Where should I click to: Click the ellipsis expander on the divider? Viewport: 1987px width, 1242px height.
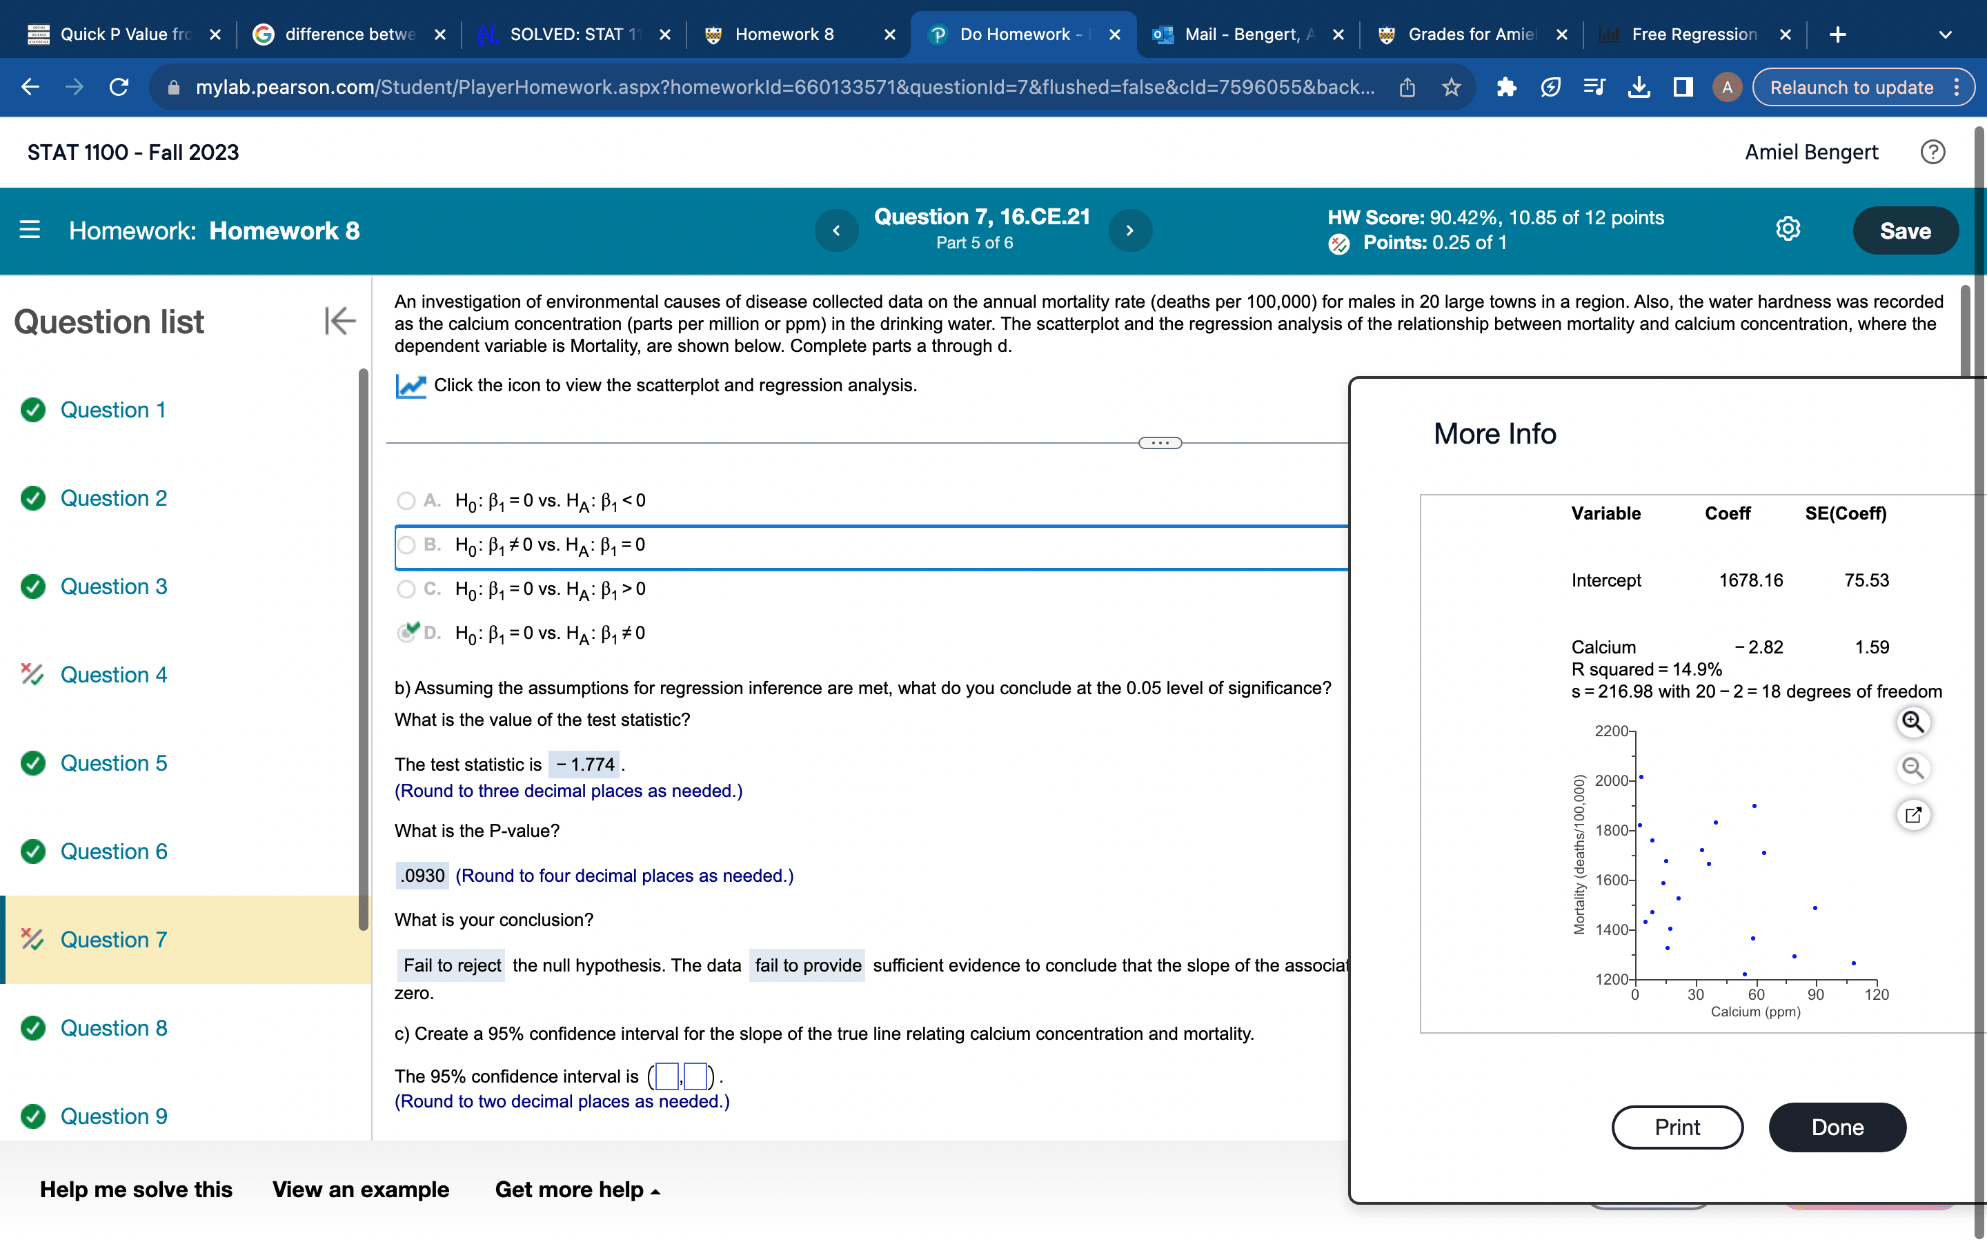[1159, 443]
